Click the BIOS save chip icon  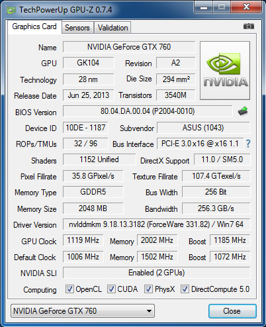tap(243, 111)
